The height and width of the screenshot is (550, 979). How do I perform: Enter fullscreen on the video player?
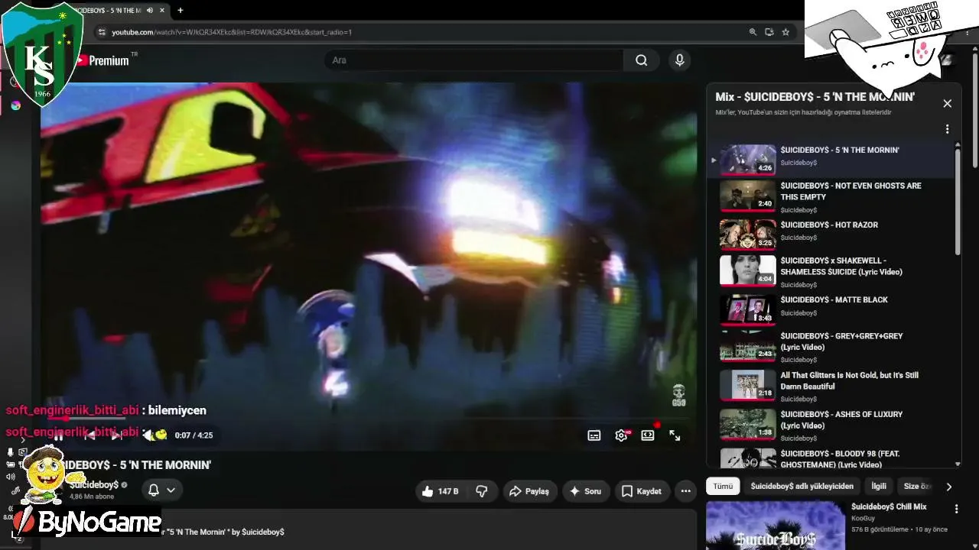[x=675, y=435]
